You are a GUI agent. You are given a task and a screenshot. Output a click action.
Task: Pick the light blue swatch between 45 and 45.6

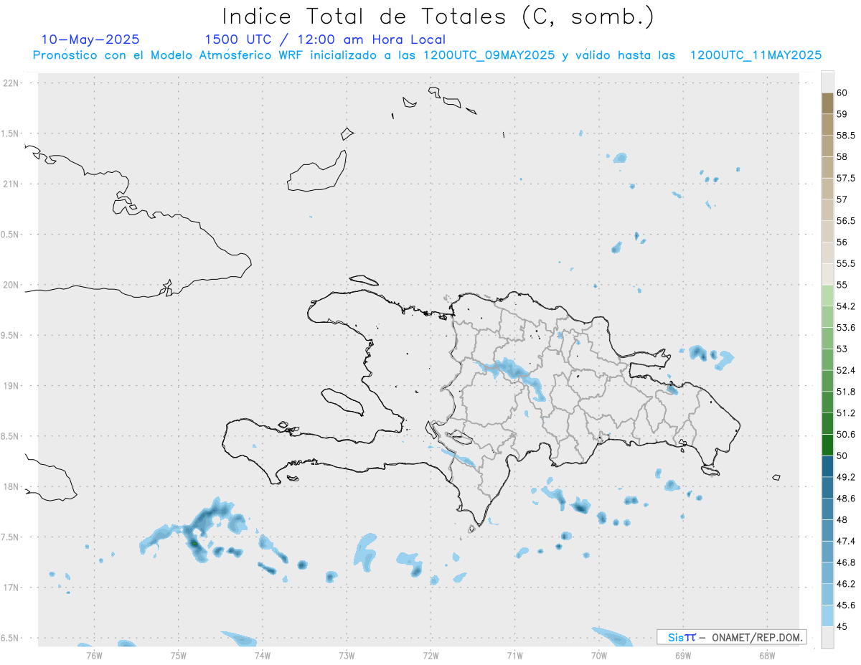pyautogui.click(x=827, y=616)
